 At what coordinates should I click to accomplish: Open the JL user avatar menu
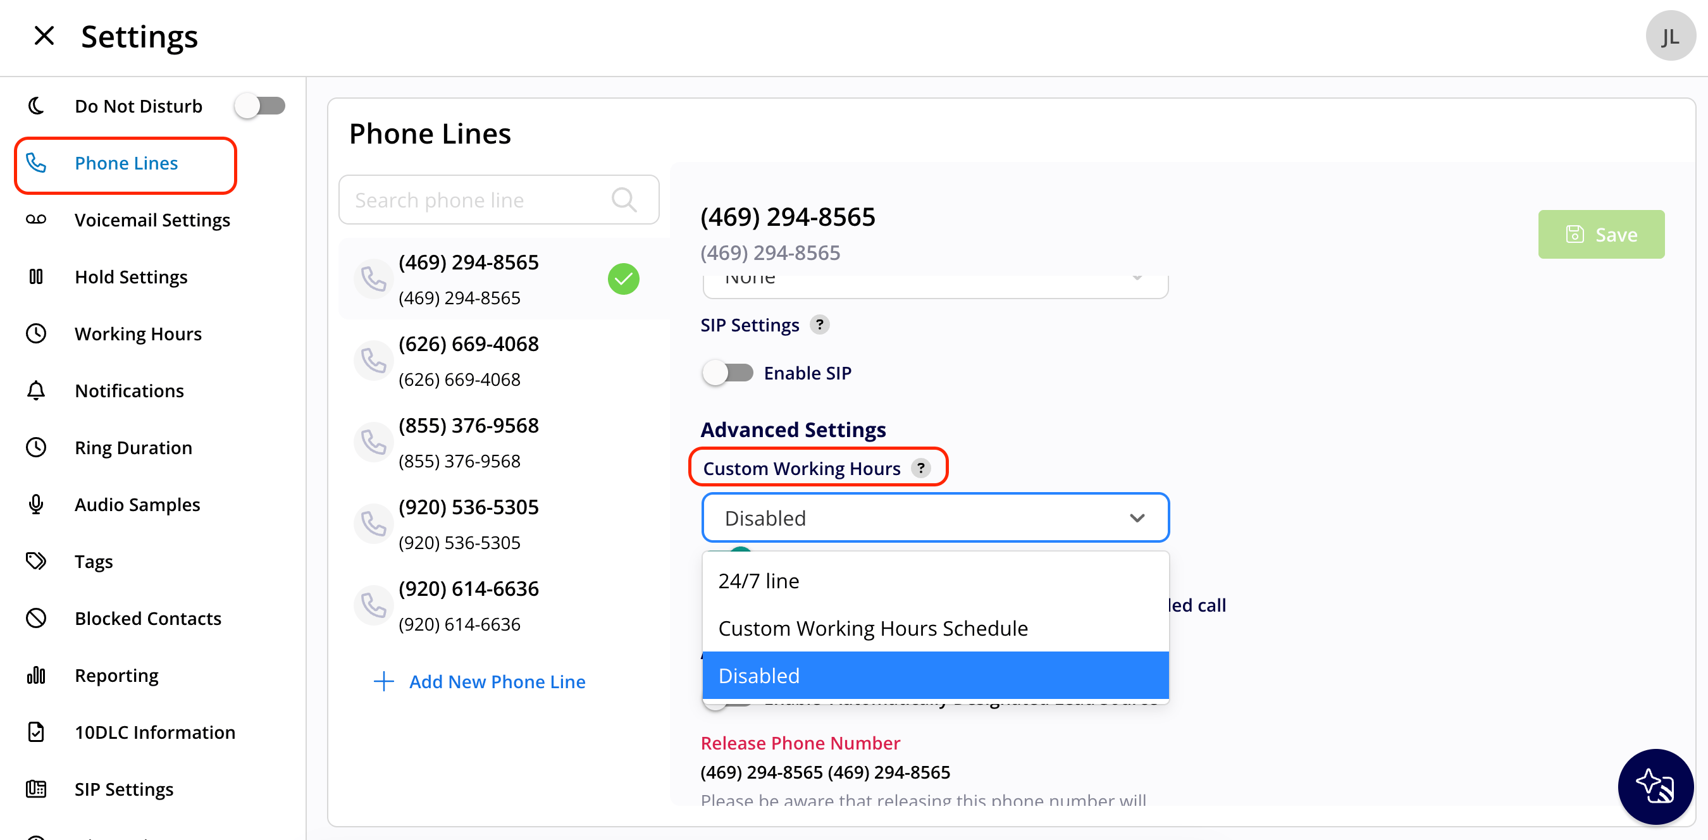(x=1669, y=37)
